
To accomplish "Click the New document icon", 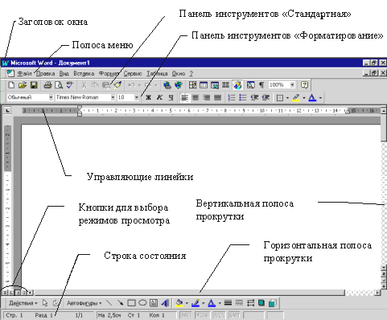I will click(x=11, y=85).
